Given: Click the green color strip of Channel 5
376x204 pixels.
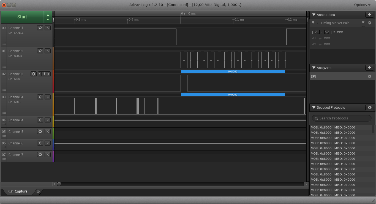Looking at the screenshot, I should 53,133.
